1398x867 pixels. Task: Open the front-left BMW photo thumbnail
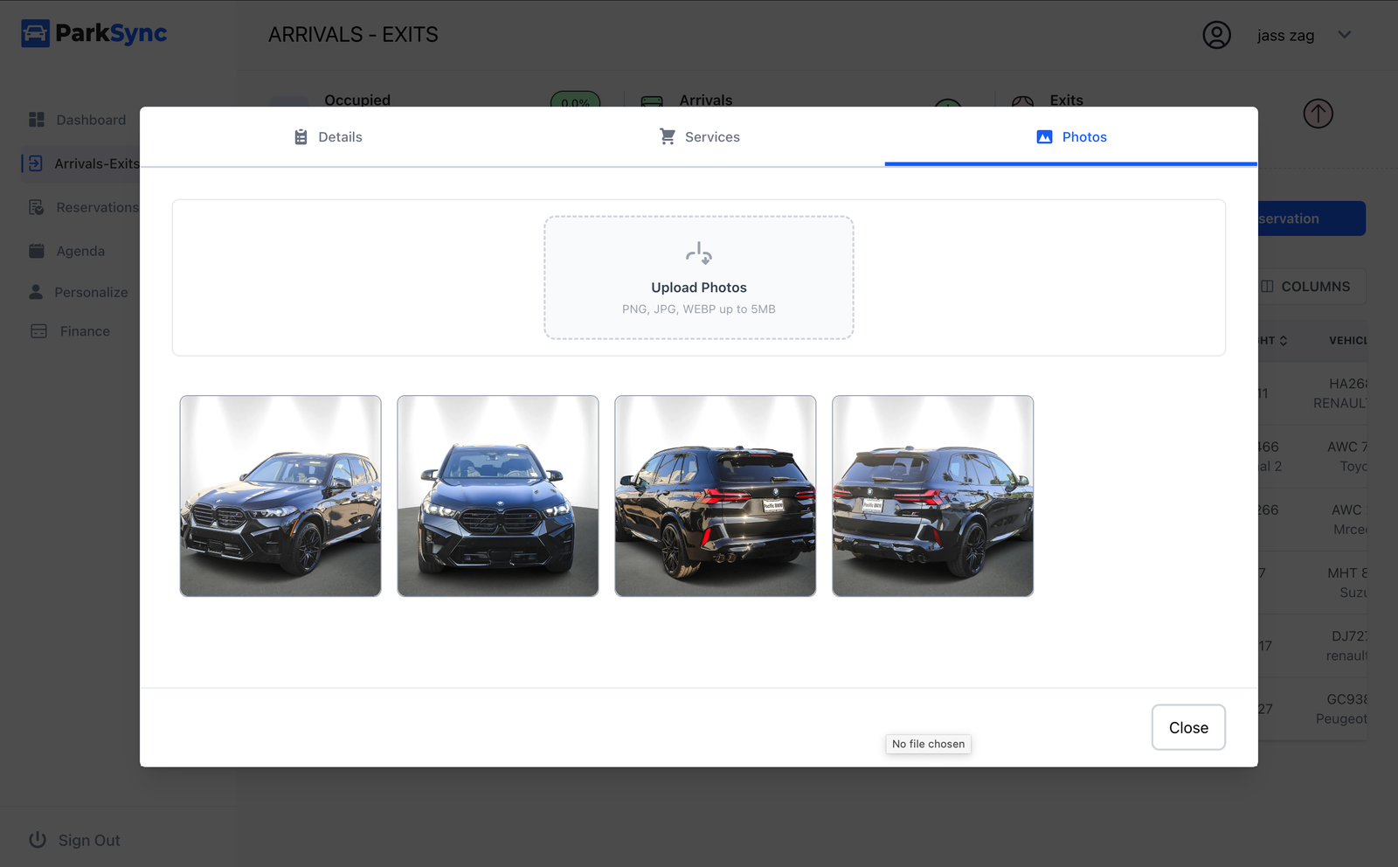point(280,496)
